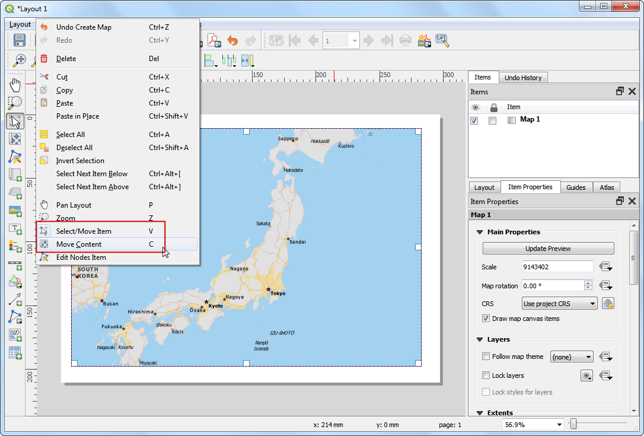The height and width of the screenshot is (436, 644).
Task: Click the Add Legend tool icon
Action: pos(15,246)
